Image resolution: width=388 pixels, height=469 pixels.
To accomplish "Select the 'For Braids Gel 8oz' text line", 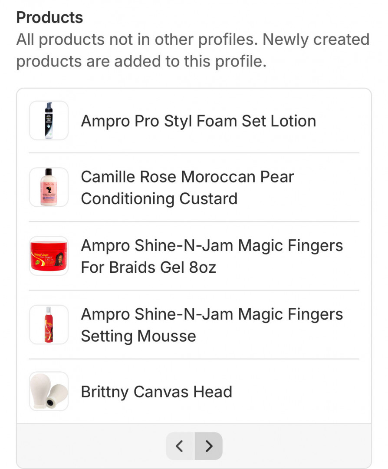I will (x=148, y=267).
